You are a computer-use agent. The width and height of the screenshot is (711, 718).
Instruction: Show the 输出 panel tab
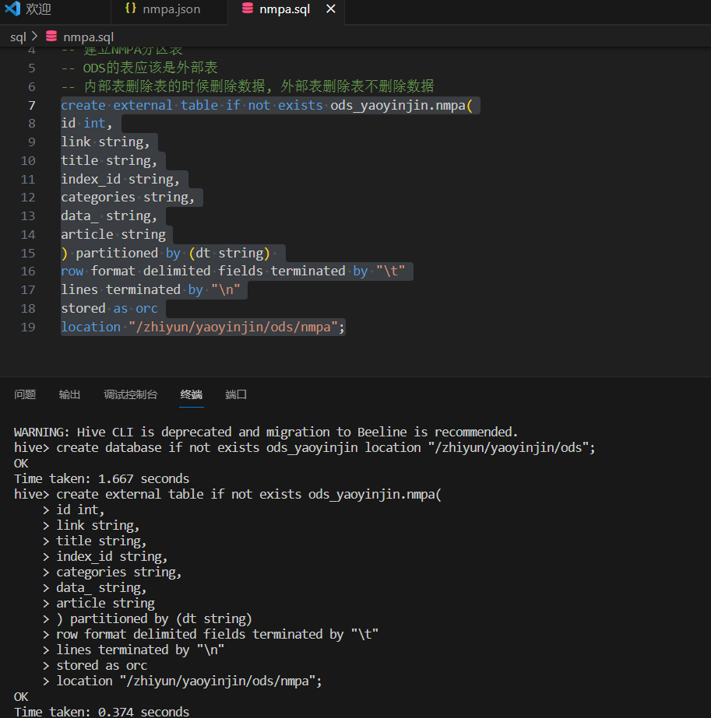click(x=69, y=394)
